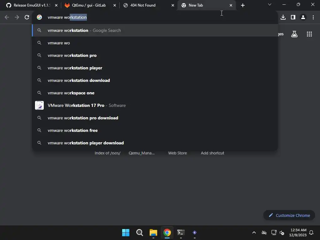Screen dimensions: 320x240
Task: Click VMware Workstation 17 Pro thumbnail icon
Action: click(39, 105)
